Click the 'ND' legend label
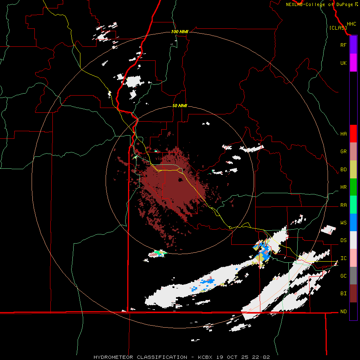 344,312
